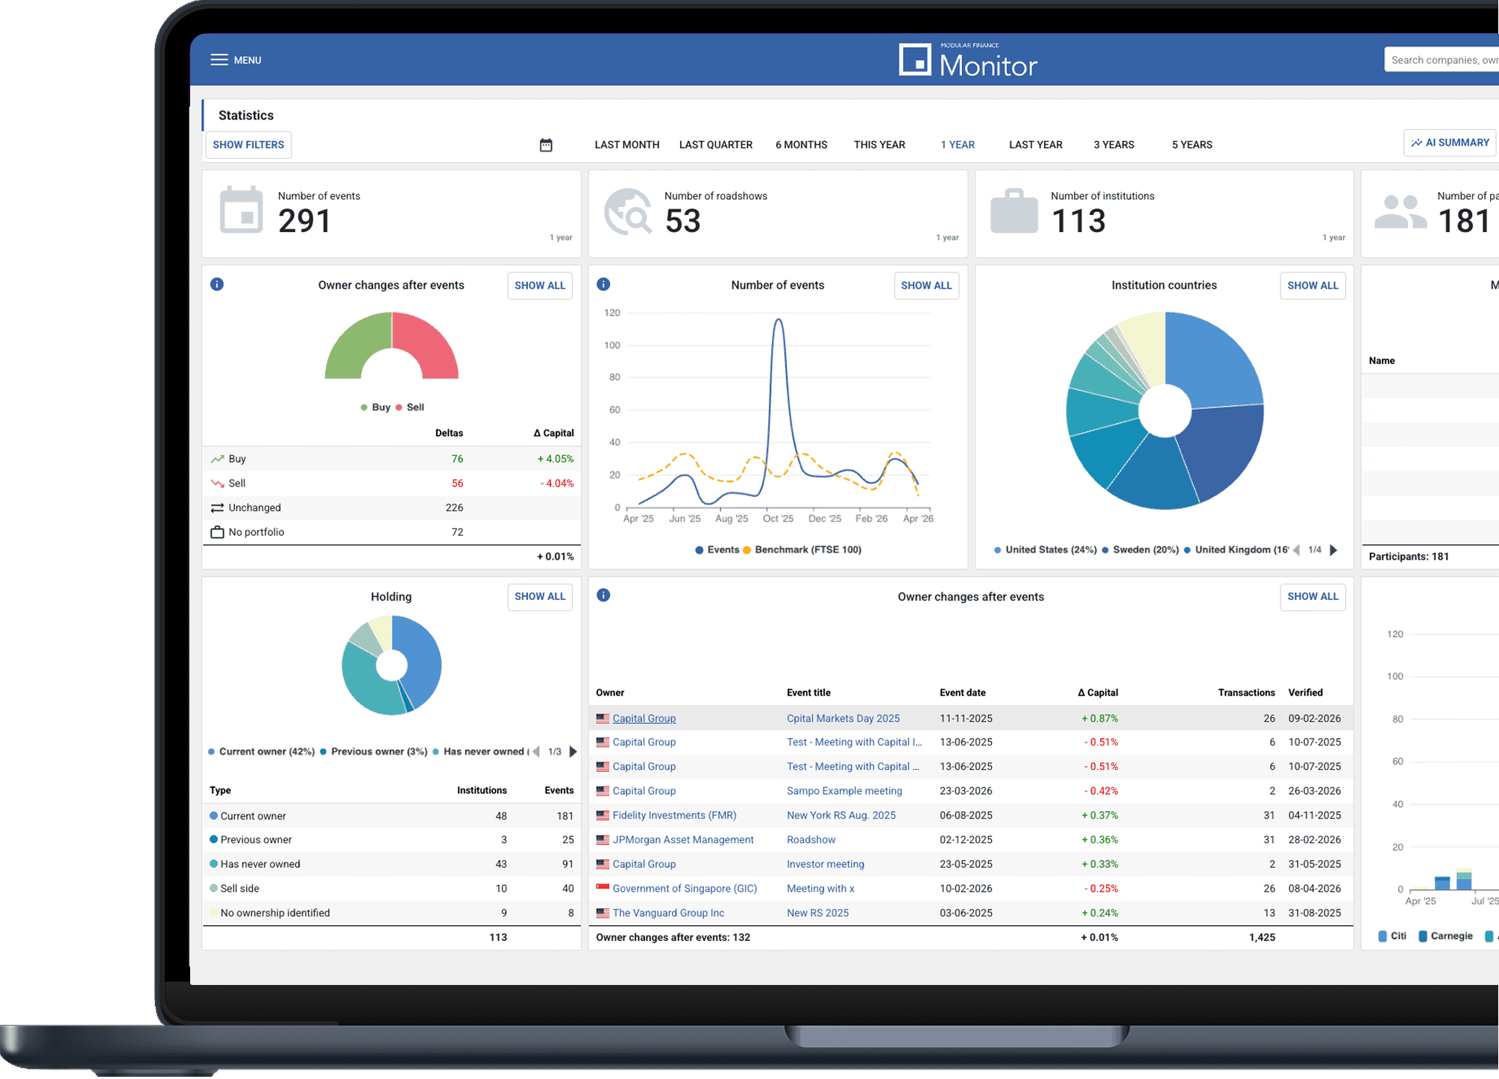This screenshot has width=1499, height=1079.
Task: Toggle Sweden (20%) legend item
Action: 1140,550
